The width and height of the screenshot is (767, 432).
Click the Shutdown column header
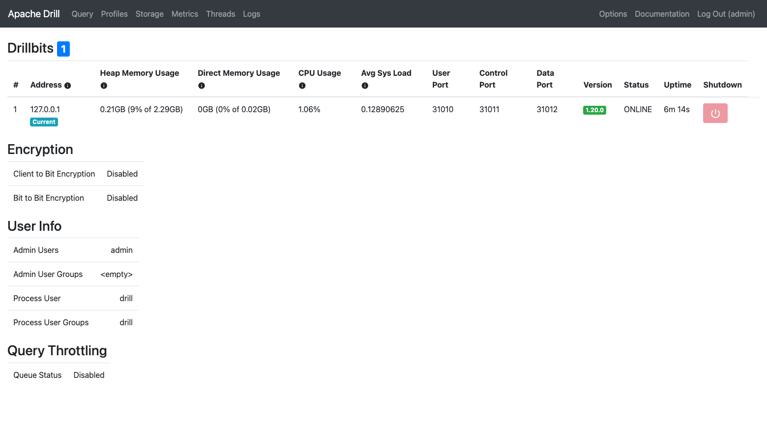click(x=723, y=85)
